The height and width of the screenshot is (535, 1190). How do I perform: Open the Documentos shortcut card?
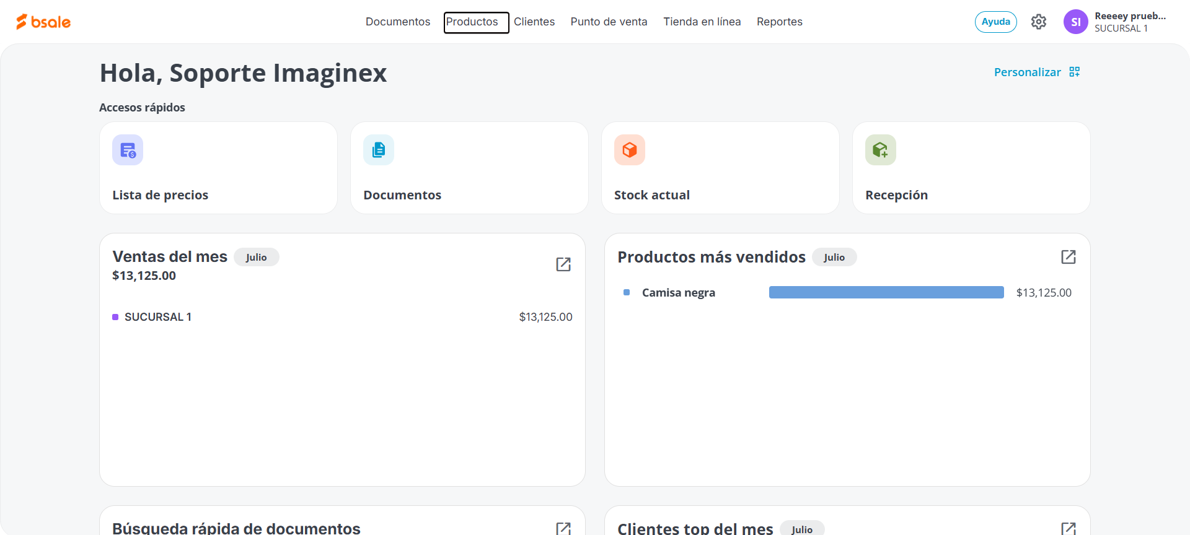point(469,168)
